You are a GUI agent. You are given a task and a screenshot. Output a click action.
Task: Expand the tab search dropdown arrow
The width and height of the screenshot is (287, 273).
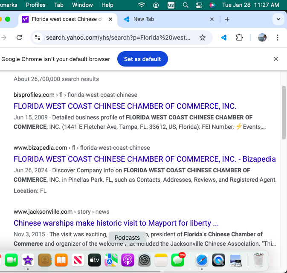[278, 19]
